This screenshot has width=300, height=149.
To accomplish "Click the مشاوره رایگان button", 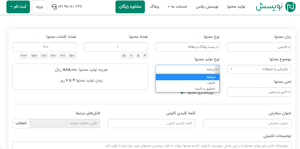I will point(130,7).
